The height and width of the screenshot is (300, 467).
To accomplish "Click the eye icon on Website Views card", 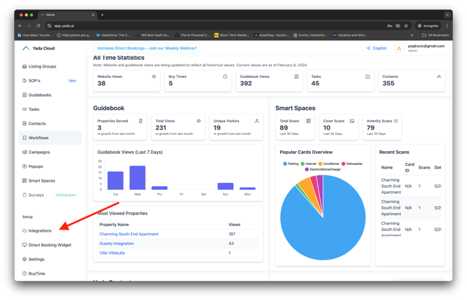I will [x=154, y=77].
